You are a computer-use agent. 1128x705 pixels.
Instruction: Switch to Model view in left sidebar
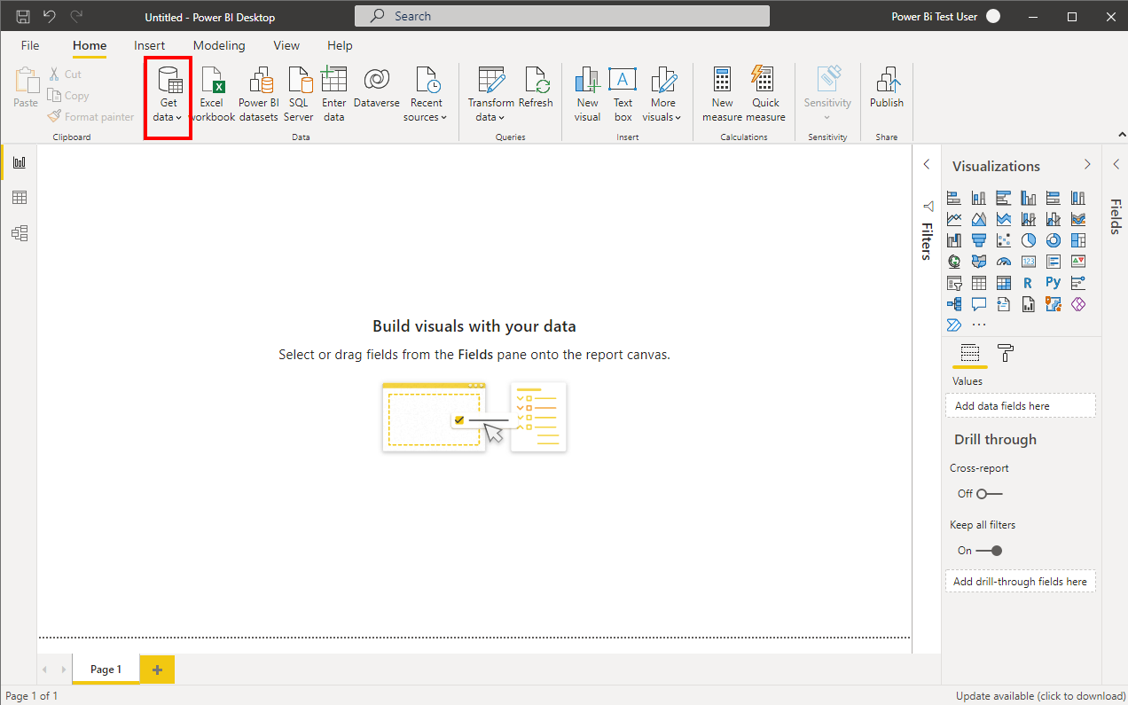click(20, 233)
